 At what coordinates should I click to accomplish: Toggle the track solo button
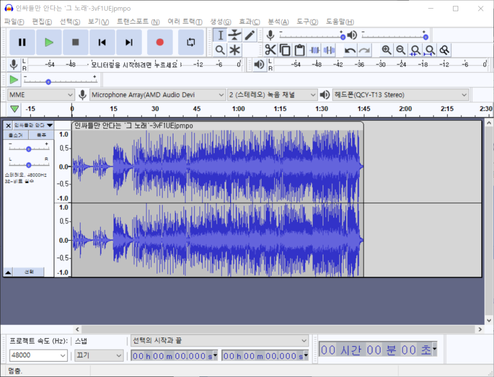pyautogui.click(x=41, y=135)
